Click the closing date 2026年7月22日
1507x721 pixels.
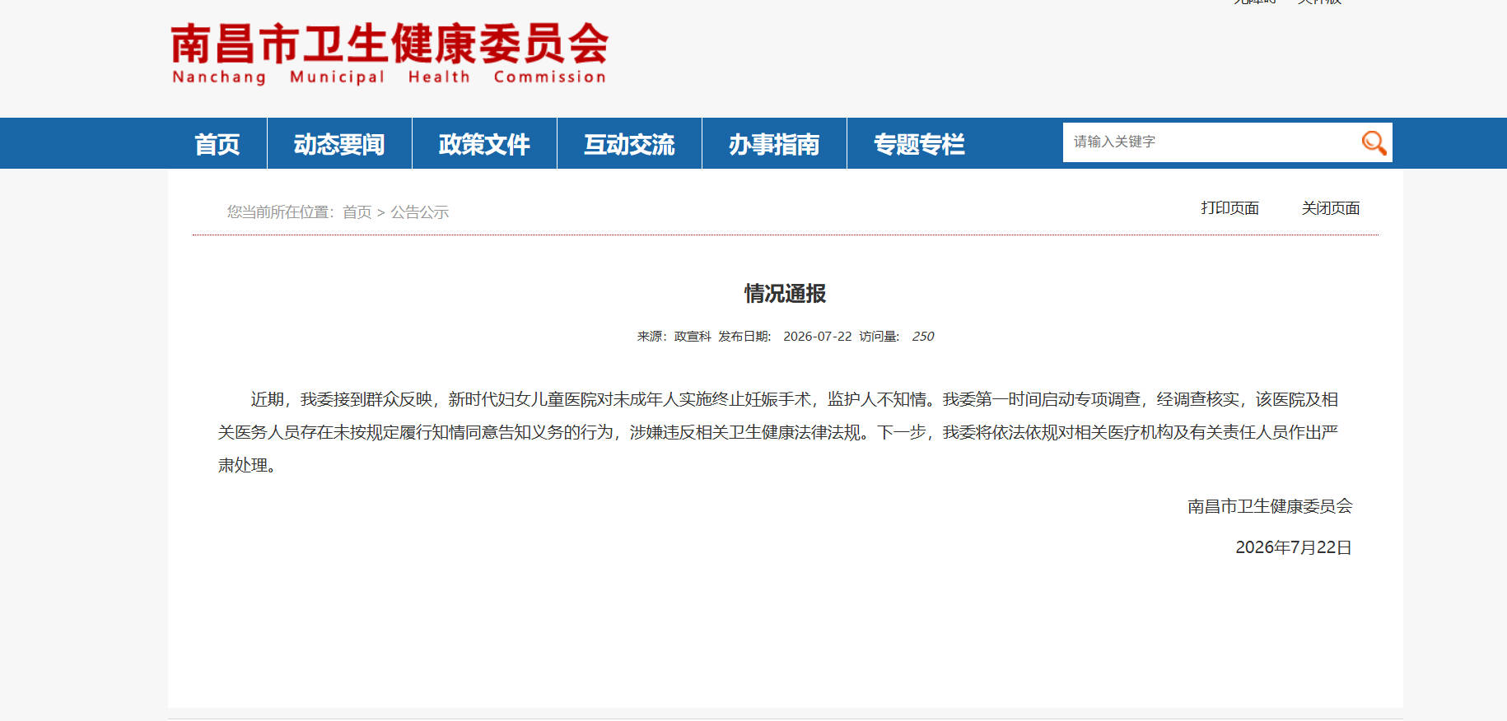tap(1294, 547)
